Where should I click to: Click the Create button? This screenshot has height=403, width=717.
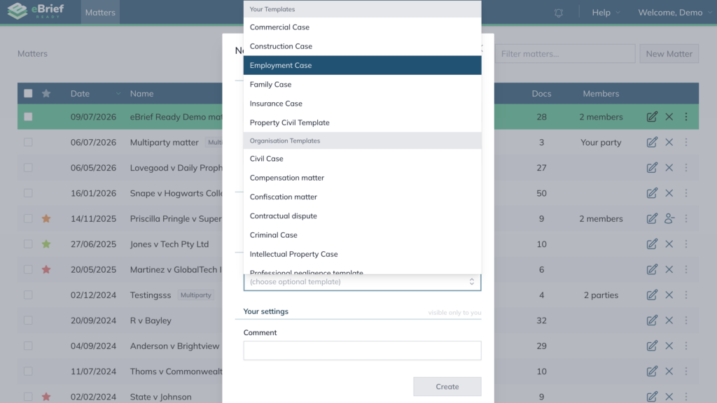tap(447, 386)
